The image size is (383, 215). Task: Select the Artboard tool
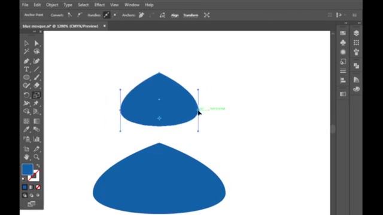tap(26, 149)
